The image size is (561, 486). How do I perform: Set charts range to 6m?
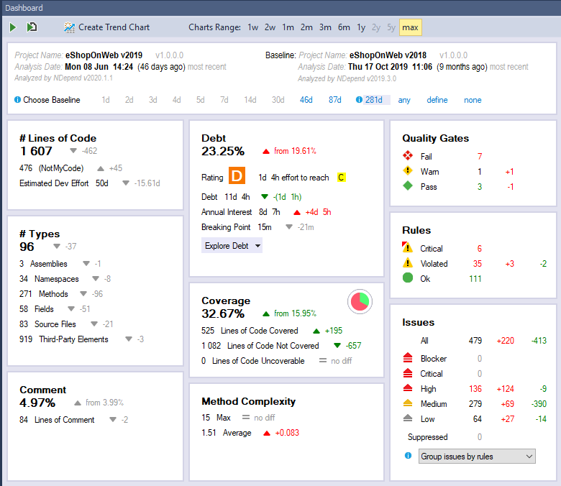coord(344,27)
